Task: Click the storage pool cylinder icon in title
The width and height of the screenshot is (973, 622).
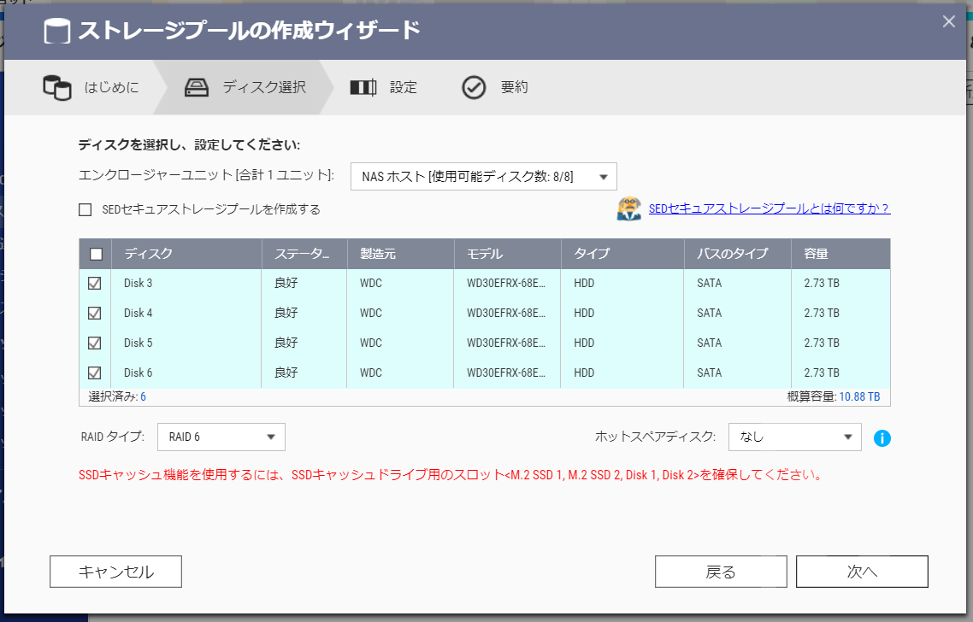Action: (x=56, y=31)
